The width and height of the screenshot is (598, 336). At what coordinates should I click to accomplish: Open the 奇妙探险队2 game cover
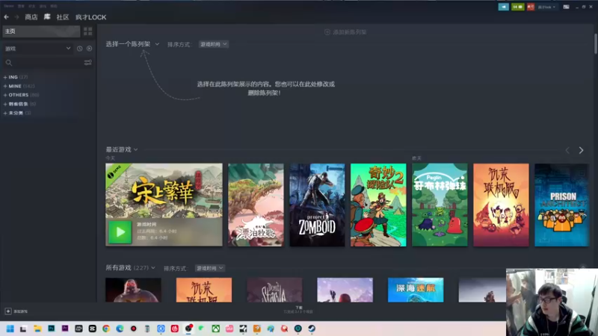tap(378, 205)
